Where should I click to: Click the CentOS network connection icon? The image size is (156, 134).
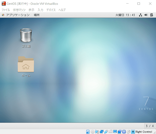point(140,15)
